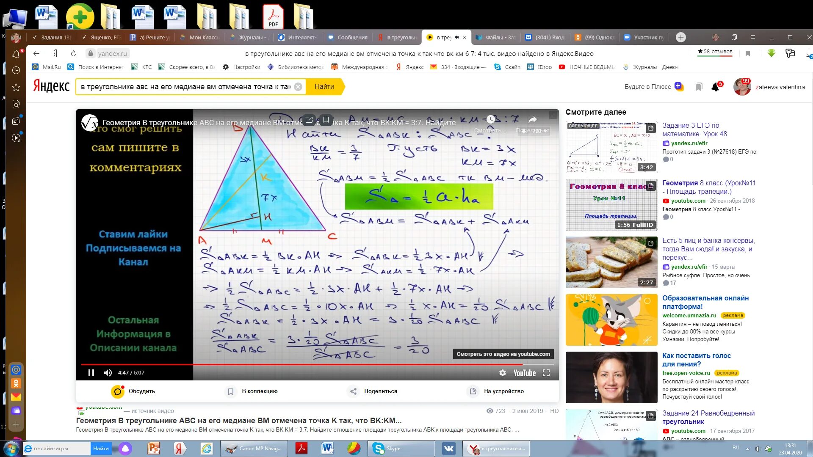Image resolution: width=813 pixels, height=457 pixels.
Task: Open Скайп bookmark
Action: click(507, 67)
